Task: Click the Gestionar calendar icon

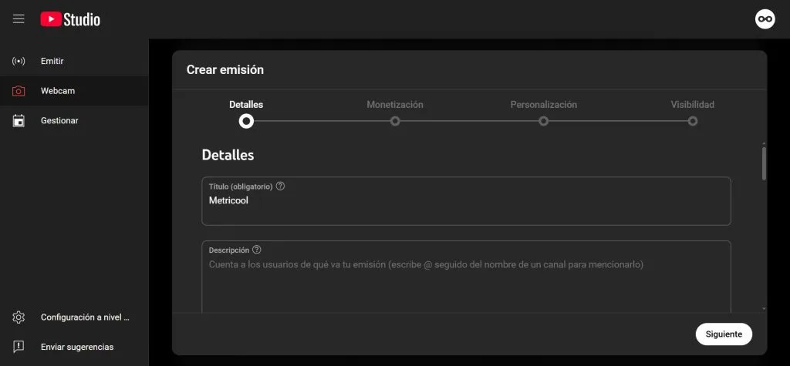Action: (19, 121)
